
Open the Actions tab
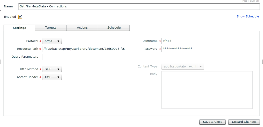pyautogui.click(x=82, y=28)
